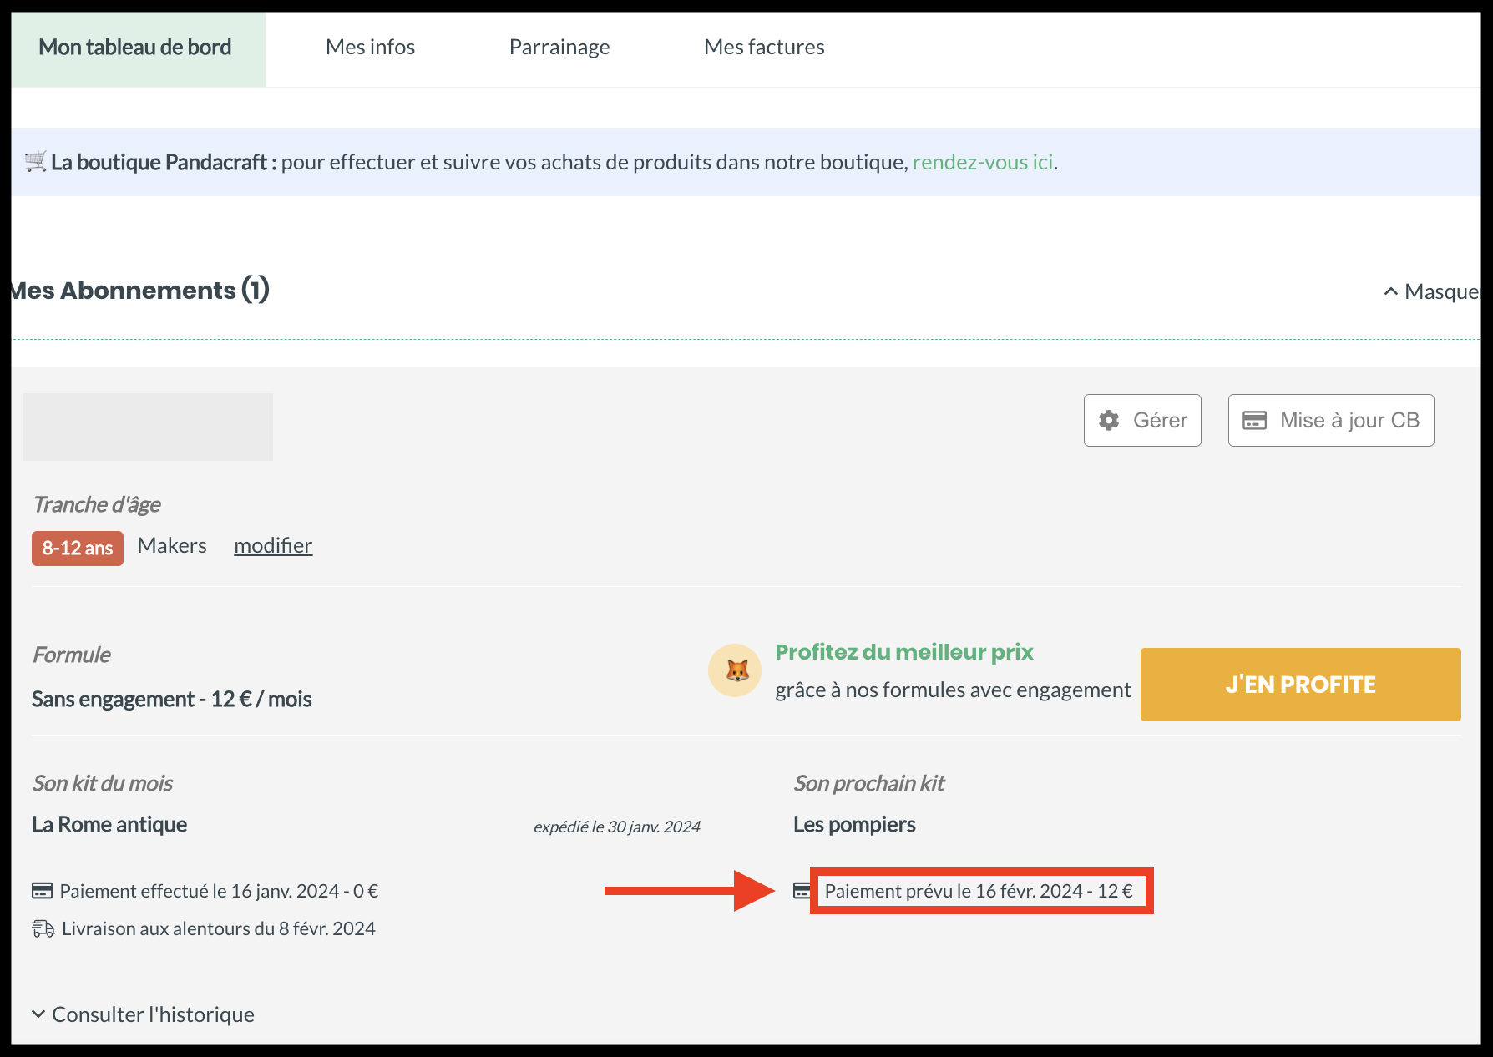
Task: Click Sans engagement - 12 € / mois text
Action: [171, 700]
